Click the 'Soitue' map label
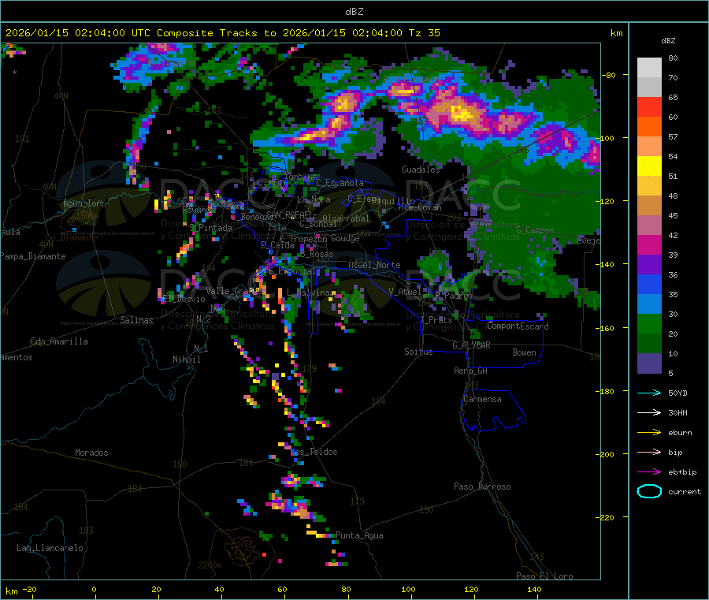Screen dimensions: 709x600 pos(418,352)
